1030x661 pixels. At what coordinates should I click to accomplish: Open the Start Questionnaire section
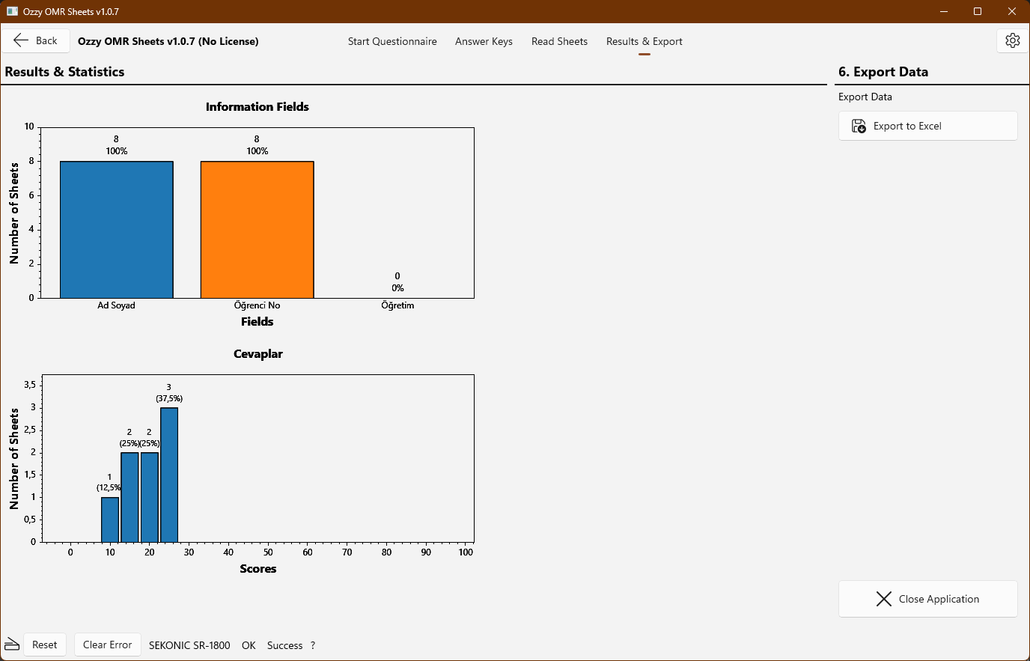(x=392, y=41)
